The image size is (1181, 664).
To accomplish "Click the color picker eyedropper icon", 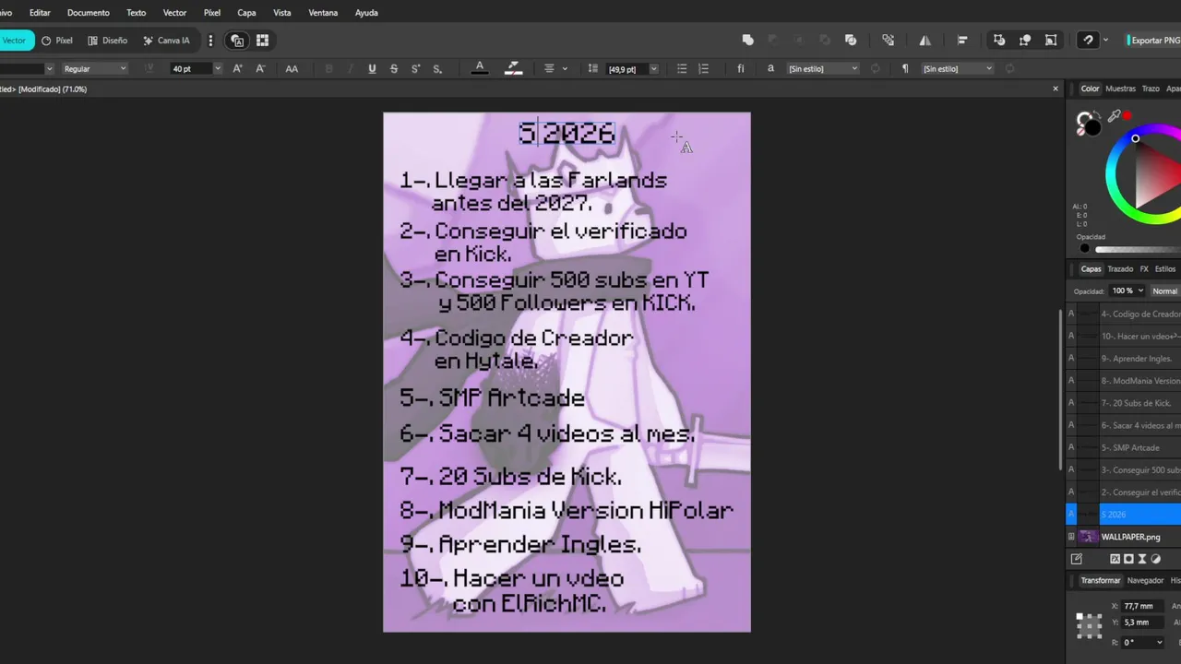I will point(1115,115).
